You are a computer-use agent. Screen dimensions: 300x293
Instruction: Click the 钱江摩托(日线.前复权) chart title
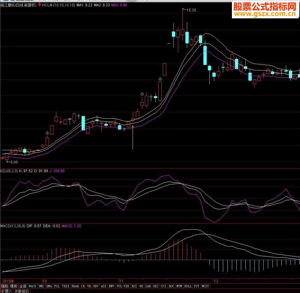(x=18, y=5)
